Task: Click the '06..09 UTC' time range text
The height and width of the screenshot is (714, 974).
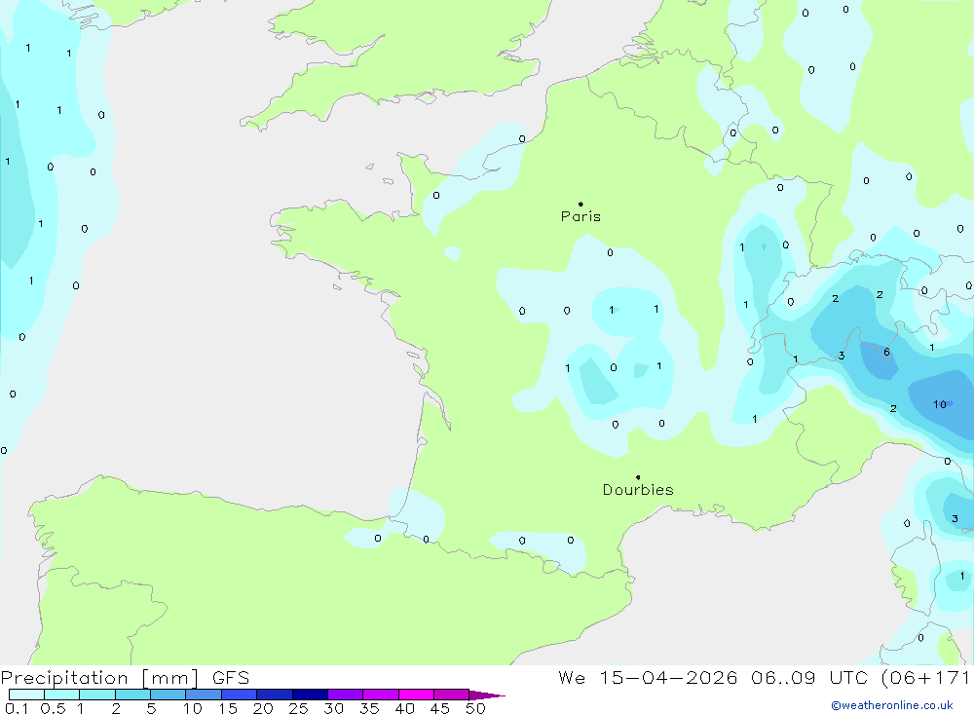Action: click(808, 678)
